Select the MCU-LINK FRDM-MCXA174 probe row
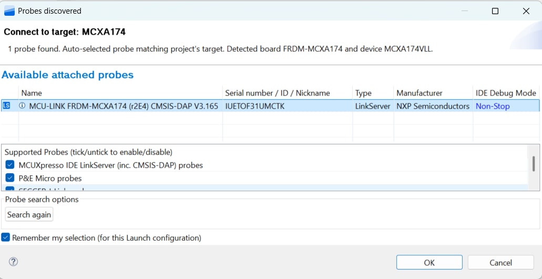542x279 pixels. point(270,106)
